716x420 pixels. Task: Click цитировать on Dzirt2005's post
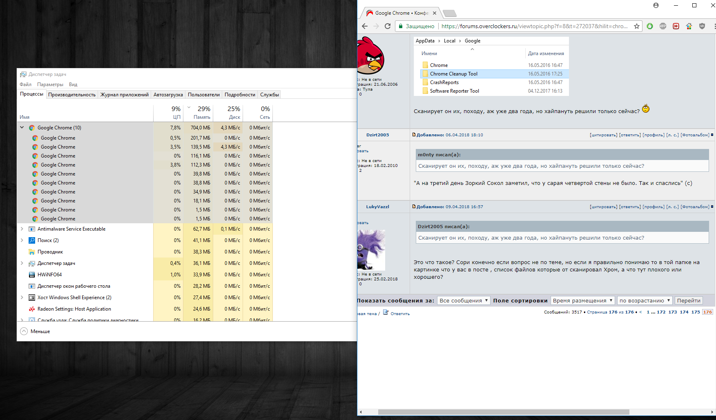(x=604, y=135)
